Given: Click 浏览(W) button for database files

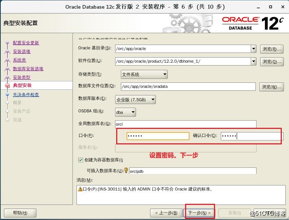Looking at the screenshot, I should click(x=271, y=87).
